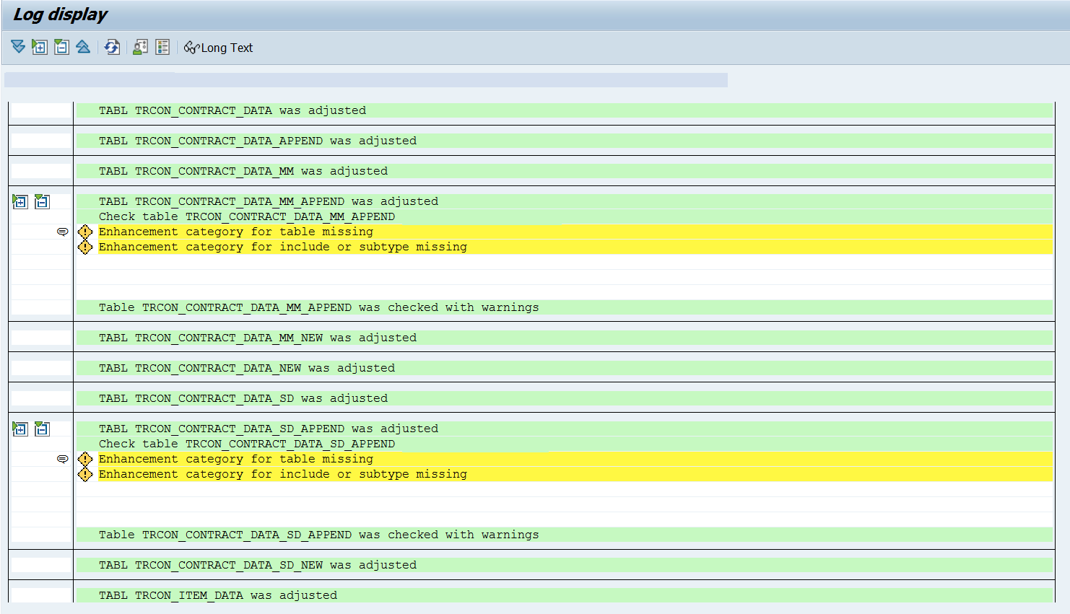Collapse the TRCON_CONTRACT_DATA_MM_APPEND log node
Viewport: 1070px width, 614px height.
[x=42, y=202]
